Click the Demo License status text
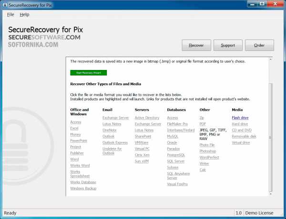This screenshot has height=219, width=286. point(259,213)
